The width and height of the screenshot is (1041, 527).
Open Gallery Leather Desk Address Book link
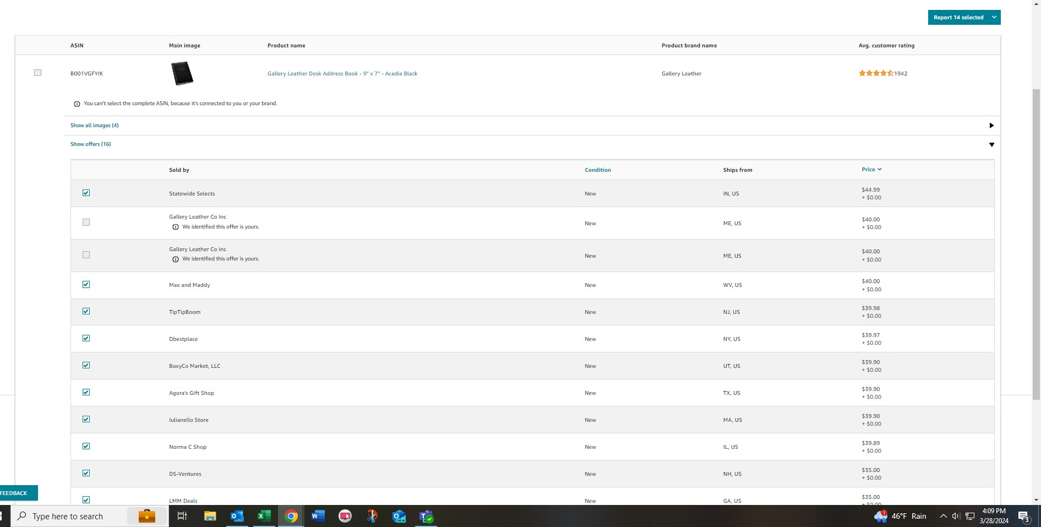click(342, 73)
